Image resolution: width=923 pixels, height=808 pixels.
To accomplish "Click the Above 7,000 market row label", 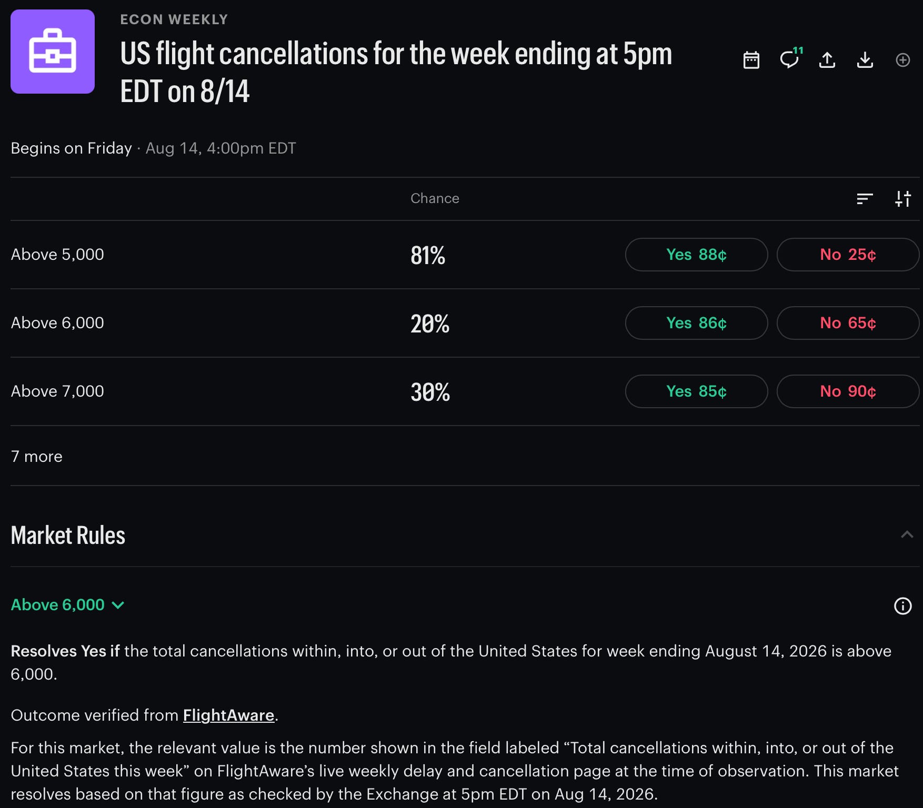I will pyautogui.click(x=57, y=391).
